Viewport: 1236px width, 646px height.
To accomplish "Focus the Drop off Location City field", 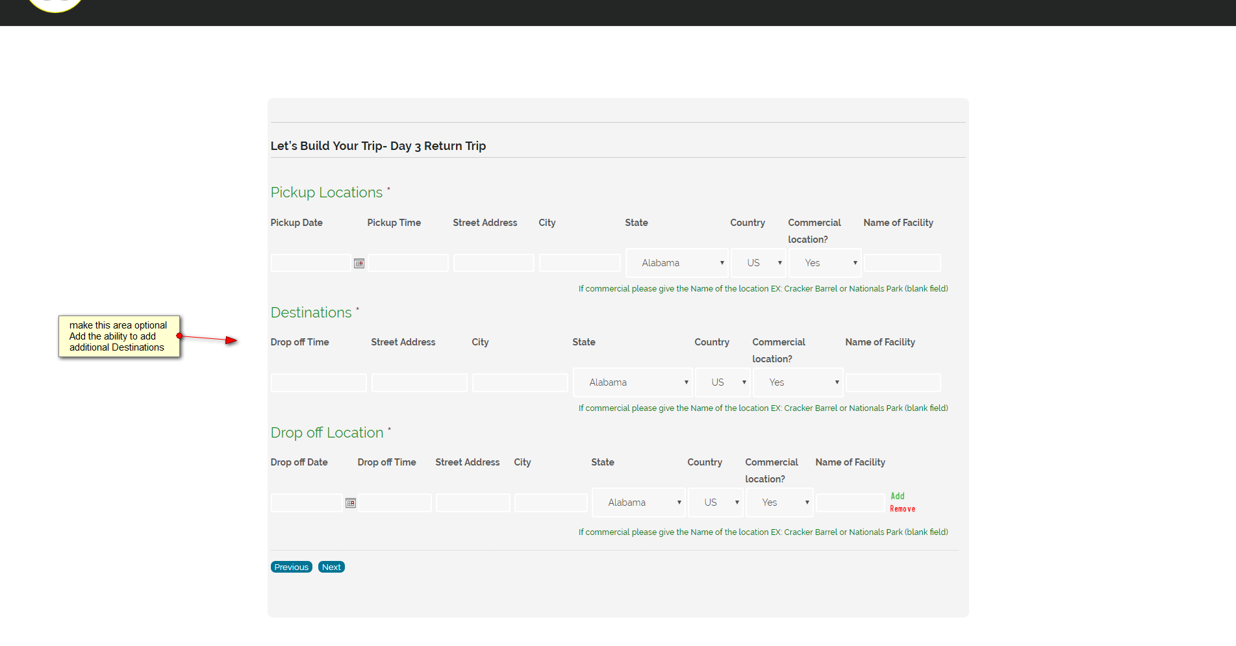I will tap(551, 503).
